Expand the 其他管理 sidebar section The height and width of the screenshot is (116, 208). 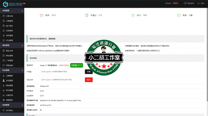pyautogui.click(x=23, y=105)
